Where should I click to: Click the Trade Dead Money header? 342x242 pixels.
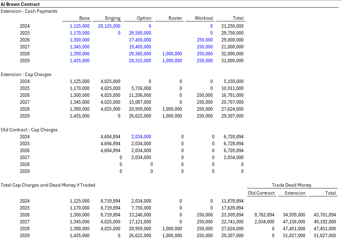pyautogui.click(x=291, y=185)
